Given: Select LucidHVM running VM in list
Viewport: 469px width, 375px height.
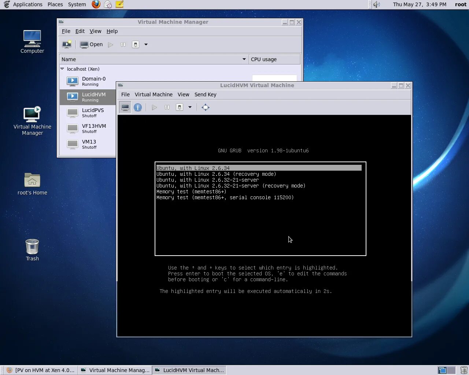Looking at the screenshot, I should 88,97.
